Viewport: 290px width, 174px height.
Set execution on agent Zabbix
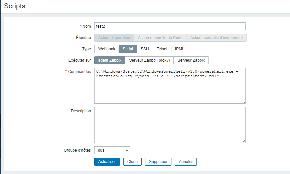point(110,60)
